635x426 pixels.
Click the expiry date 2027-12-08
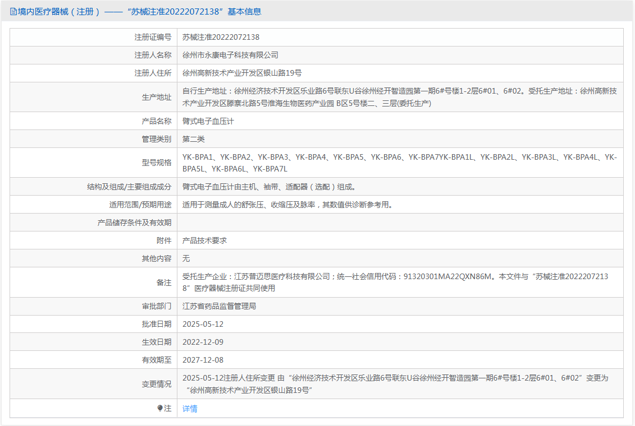(x=203, y=360)
